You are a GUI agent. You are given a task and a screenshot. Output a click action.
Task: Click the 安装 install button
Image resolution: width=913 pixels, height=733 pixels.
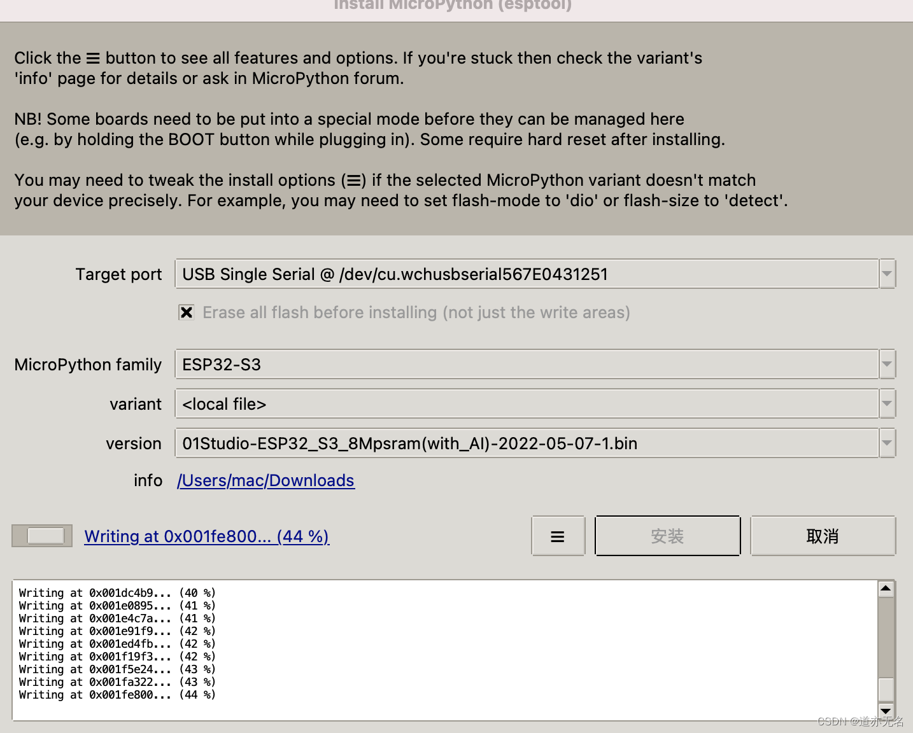click(x=667, y=536)
